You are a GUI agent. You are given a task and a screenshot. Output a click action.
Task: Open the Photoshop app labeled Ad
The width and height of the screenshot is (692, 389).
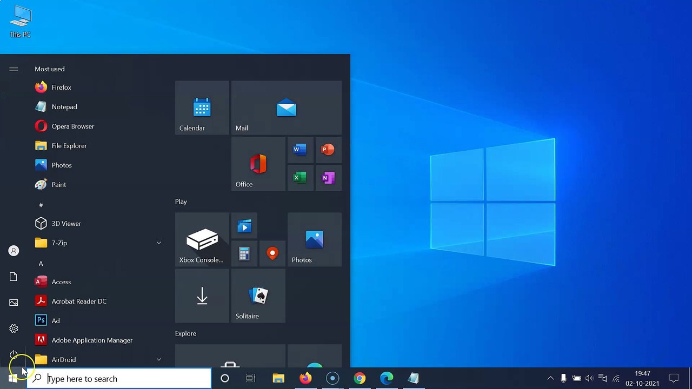[97, 321]
